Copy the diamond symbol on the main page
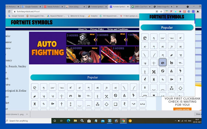The image size is (207, 129). (x=106, y=104)
